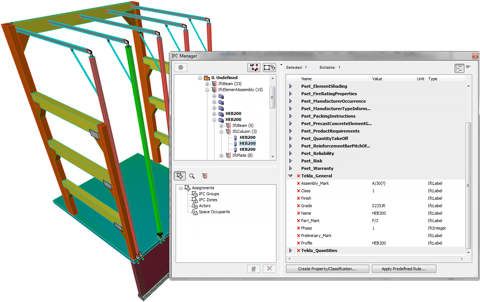
Task: Click Create Property/Classification button
Action: (327, 269)
